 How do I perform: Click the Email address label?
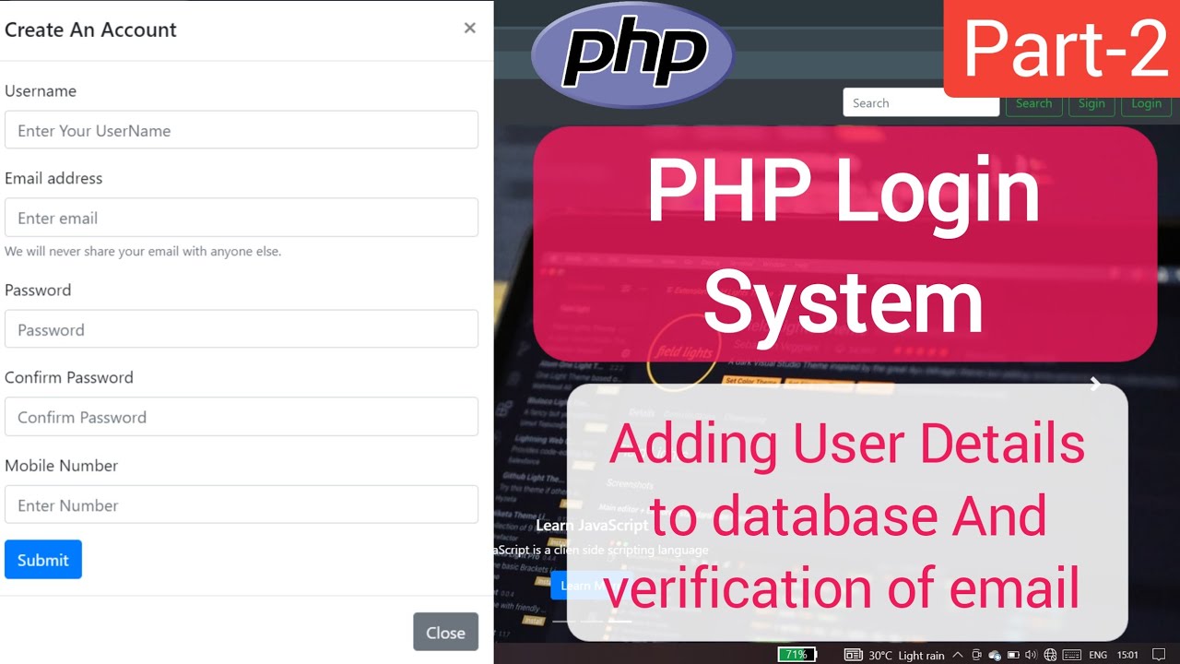[x=53, y=178]
